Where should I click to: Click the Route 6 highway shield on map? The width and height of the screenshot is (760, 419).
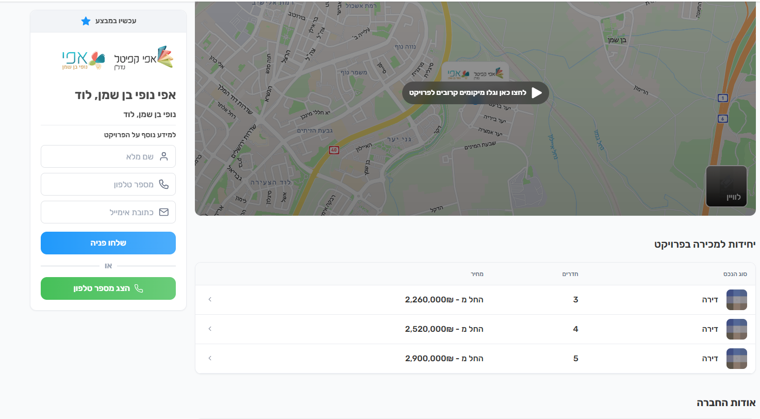(723, 119)
